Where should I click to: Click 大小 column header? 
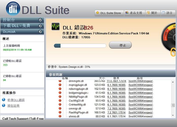102,78
